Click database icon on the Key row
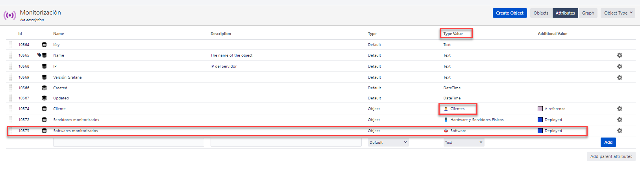 tap(44, 45)
